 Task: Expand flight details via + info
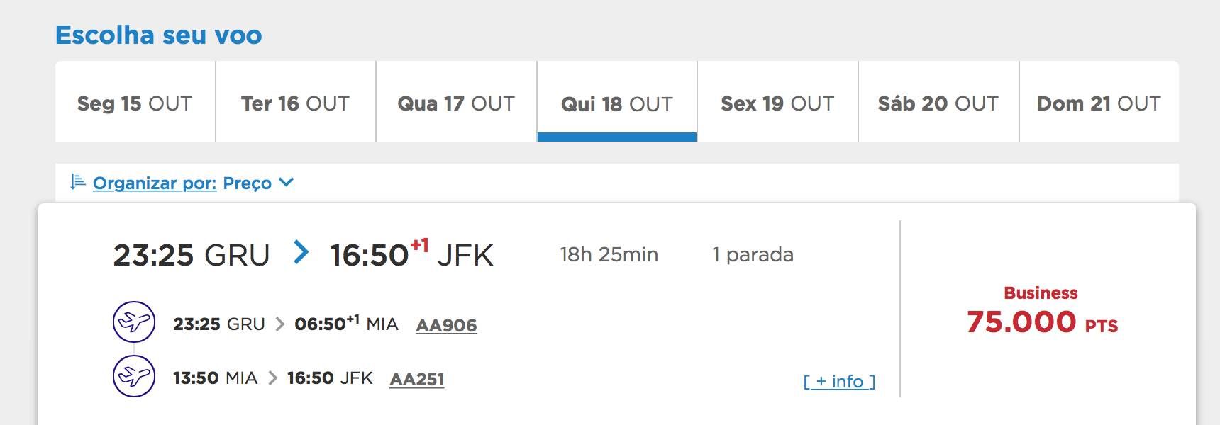839,381
